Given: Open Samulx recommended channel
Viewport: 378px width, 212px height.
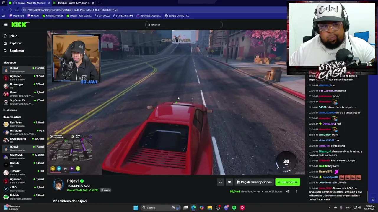Looking at the screenshot, I should tap(24, 165).
